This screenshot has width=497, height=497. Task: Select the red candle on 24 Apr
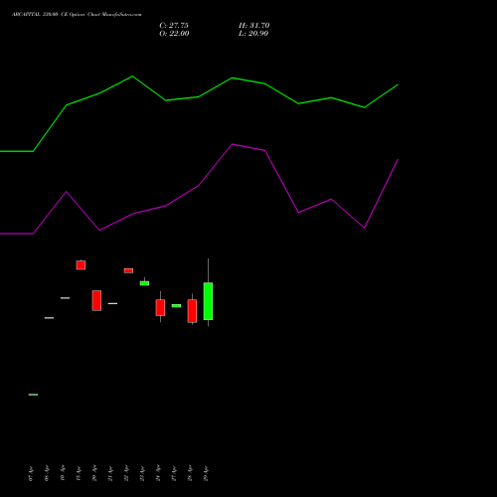click(160, 307)
